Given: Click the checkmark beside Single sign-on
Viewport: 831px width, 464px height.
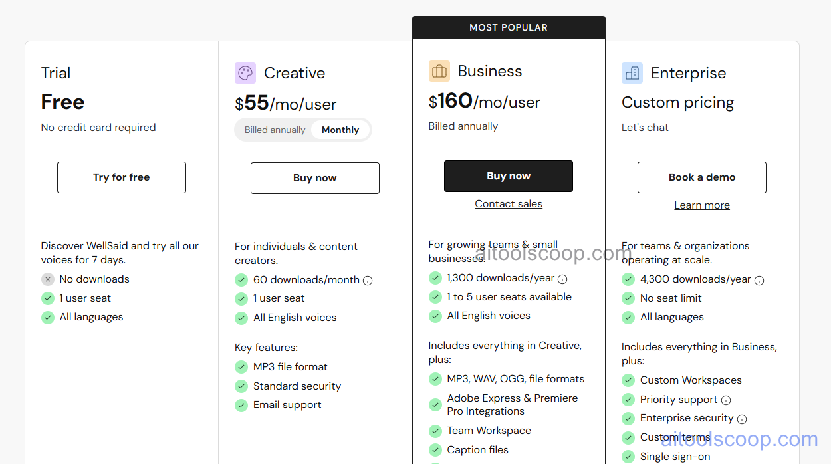Looking at the screenshot, I should (x=628, y=457).
